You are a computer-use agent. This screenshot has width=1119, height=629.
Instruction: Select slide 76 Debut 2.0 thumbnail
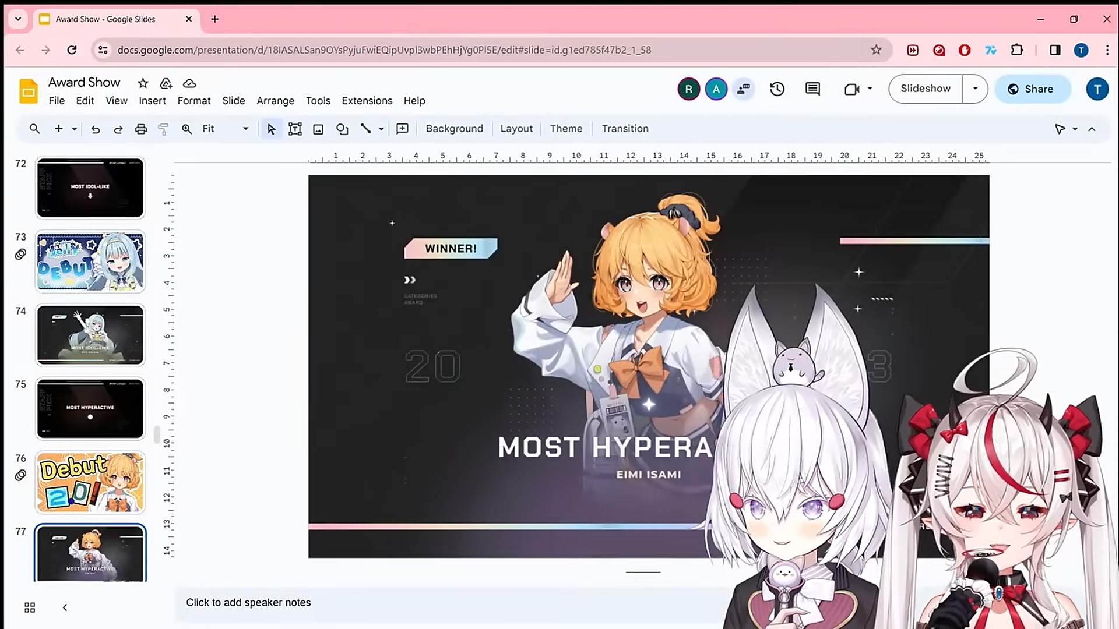click(x=90, y=482)
